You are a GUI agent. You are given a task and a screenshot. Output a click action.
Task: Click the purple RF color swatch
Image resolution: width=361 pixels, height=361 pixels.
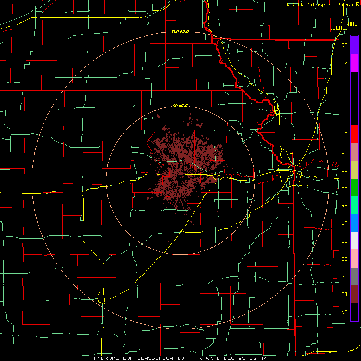[354, 45]
